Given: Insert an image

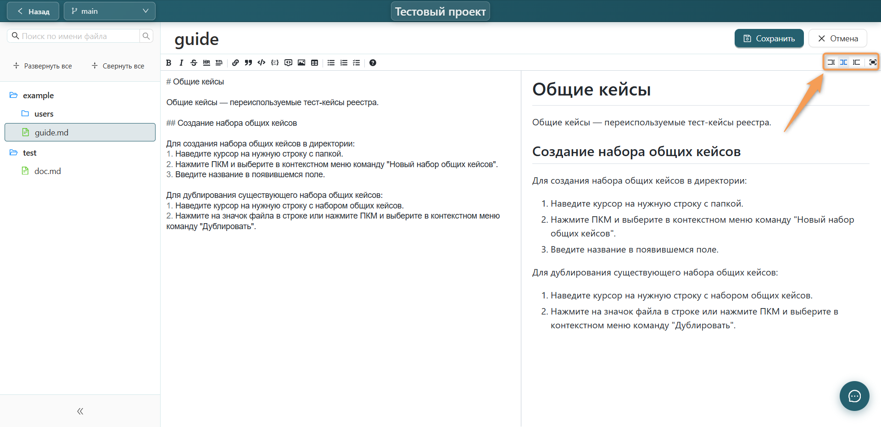Looking at the screenshot, I should pos(301,63).
